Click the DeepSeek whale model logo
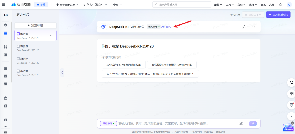295x134 pixels. (x=104, y=27)
